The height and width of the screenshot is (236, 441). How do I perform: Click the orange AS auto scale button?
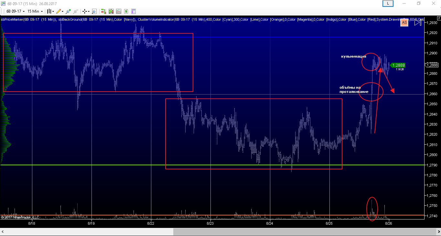[404, 22]
